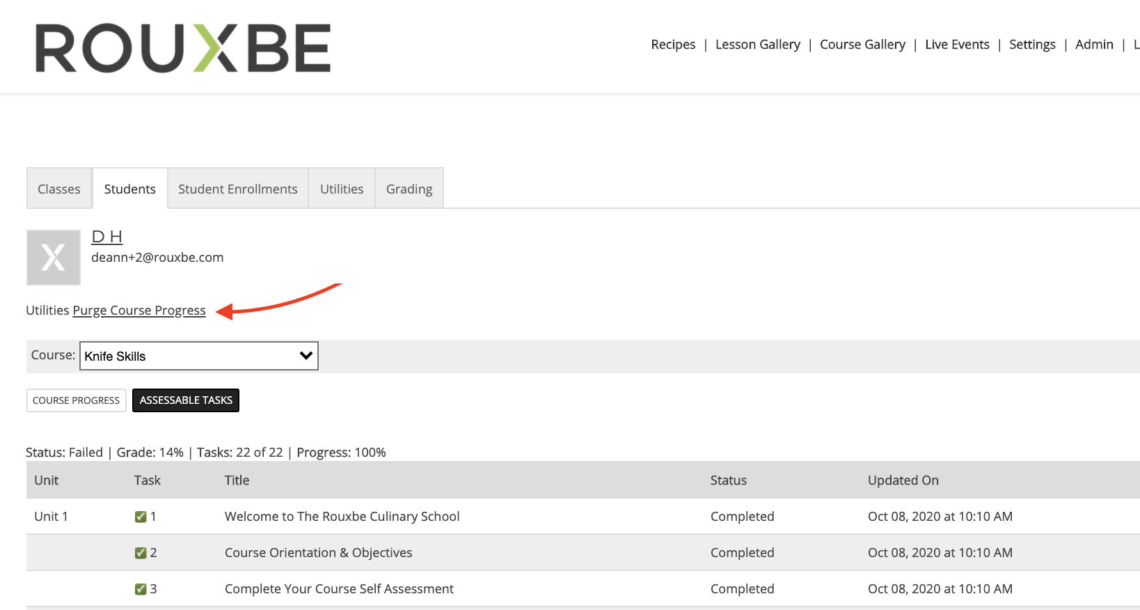This screenshot has width=1140, height=610.
Task: Click Completed status for Self Assessment row
Action: (x=743, y=589)
